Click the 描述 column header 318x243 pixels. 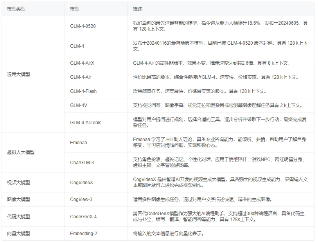click(138, 9)
